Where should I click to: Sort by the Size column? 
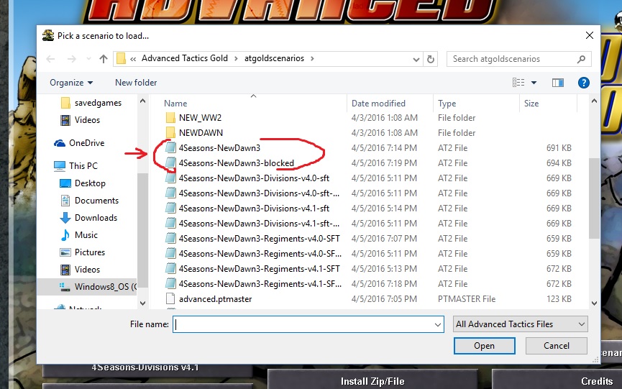tap(531, 104)
